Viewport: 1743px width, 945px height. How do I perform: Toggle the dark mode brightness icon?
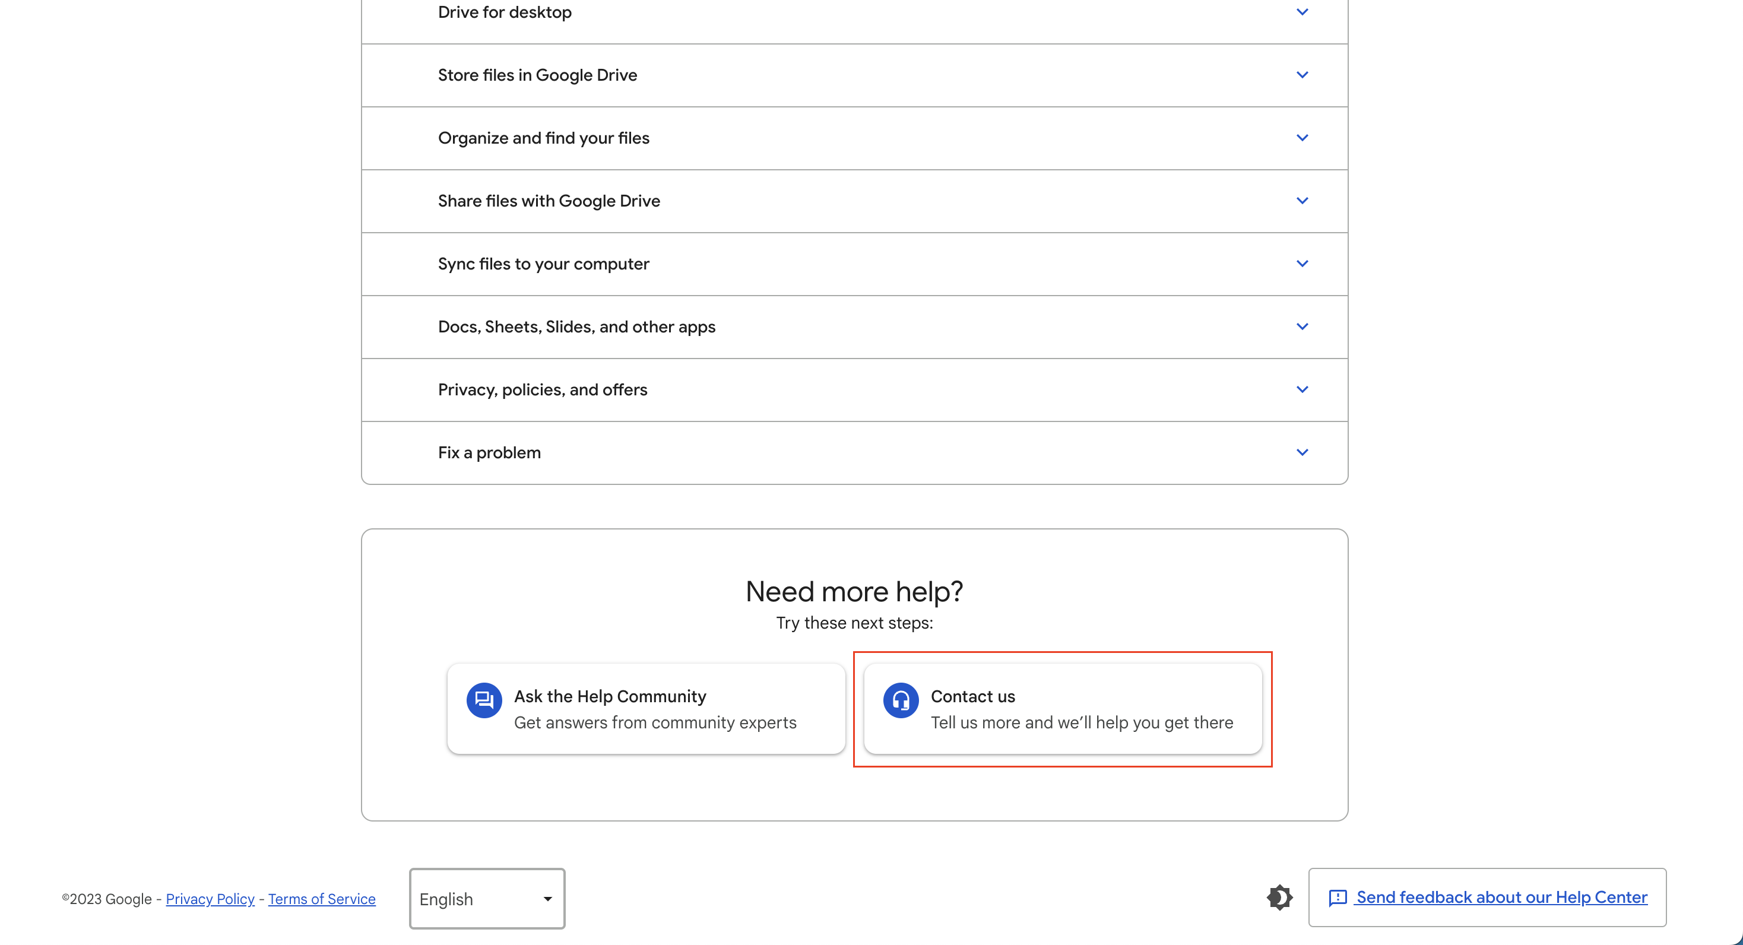(x=1279, y=898)
